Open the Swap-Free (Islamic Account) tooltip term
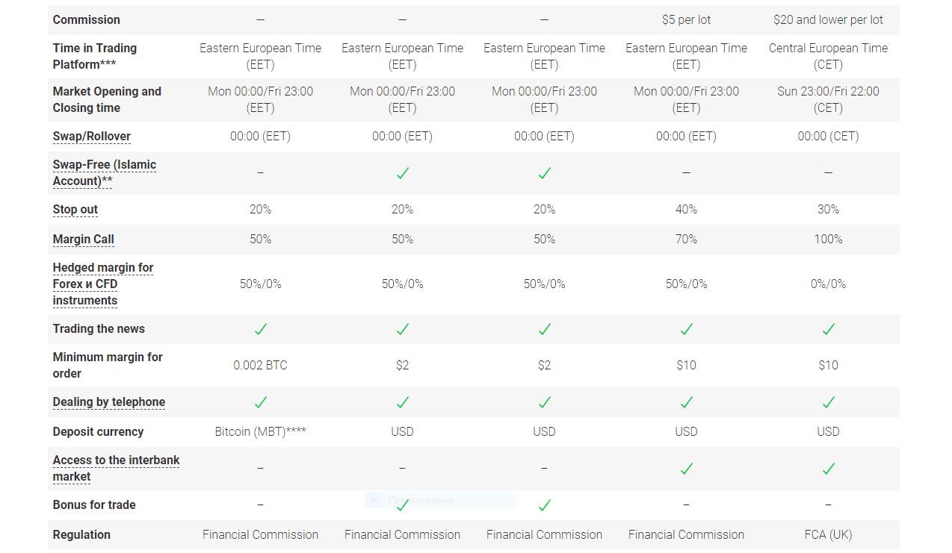This screenshot has width=952, height=553. (x=105, y=173)
